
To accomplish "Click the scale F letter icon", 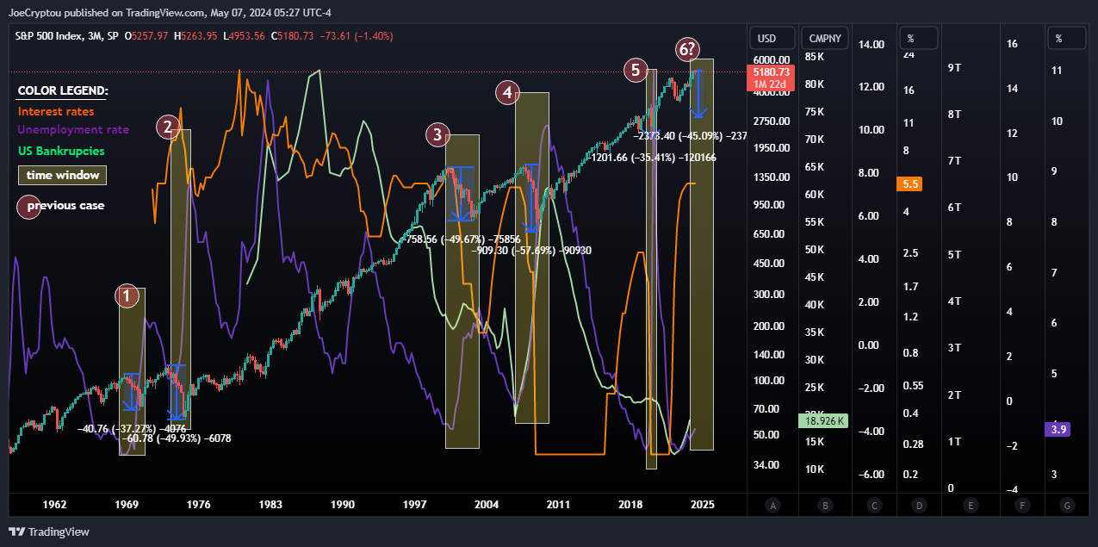I will (1021, 505).
